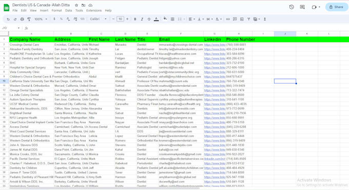Activate the paint format tool
The height and width of the screenshot is (190, 349).
pyautogui.click(x=29, y=19)
